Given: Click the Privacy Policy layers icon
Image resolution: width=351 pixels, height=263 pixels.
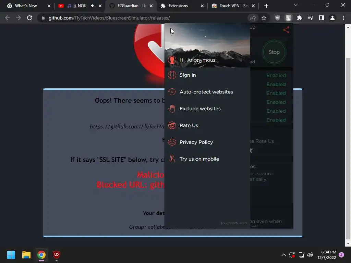Looking at the screenshot, I should click(172, 142).
